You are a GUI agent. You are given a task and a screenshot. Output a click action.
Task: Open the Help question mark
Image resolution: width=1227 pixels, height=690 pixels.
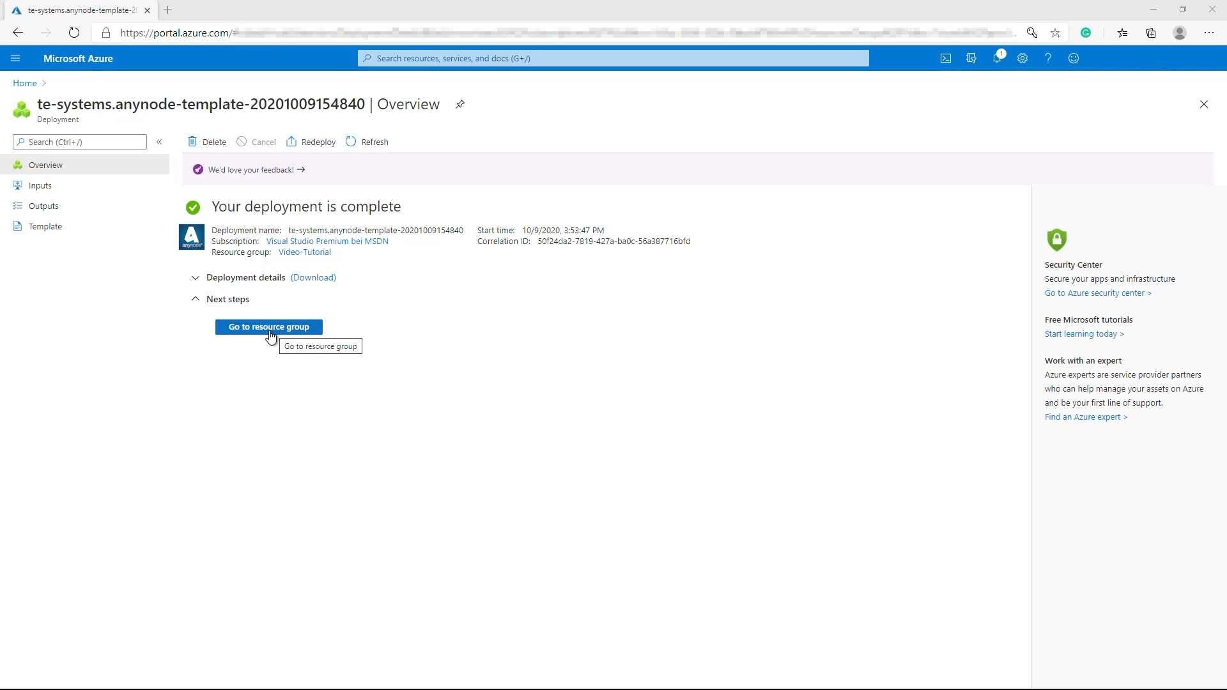tap(1048, 58)
